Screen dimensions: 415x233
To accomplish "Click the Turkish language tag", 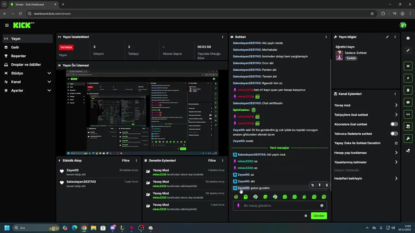I will point(351,58).
